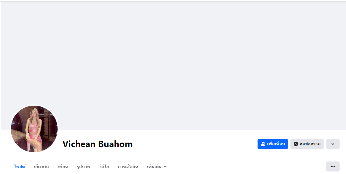Screen dimensions: 346x174
Task: View the การเช็คอิน tab
Action: pos(128,166)
